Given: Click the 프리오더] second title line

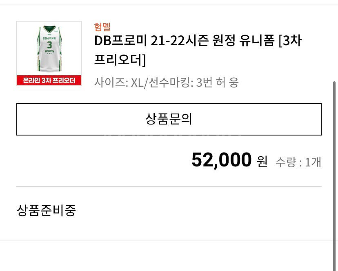Looking at the screenshot, I should pos(120,60).
